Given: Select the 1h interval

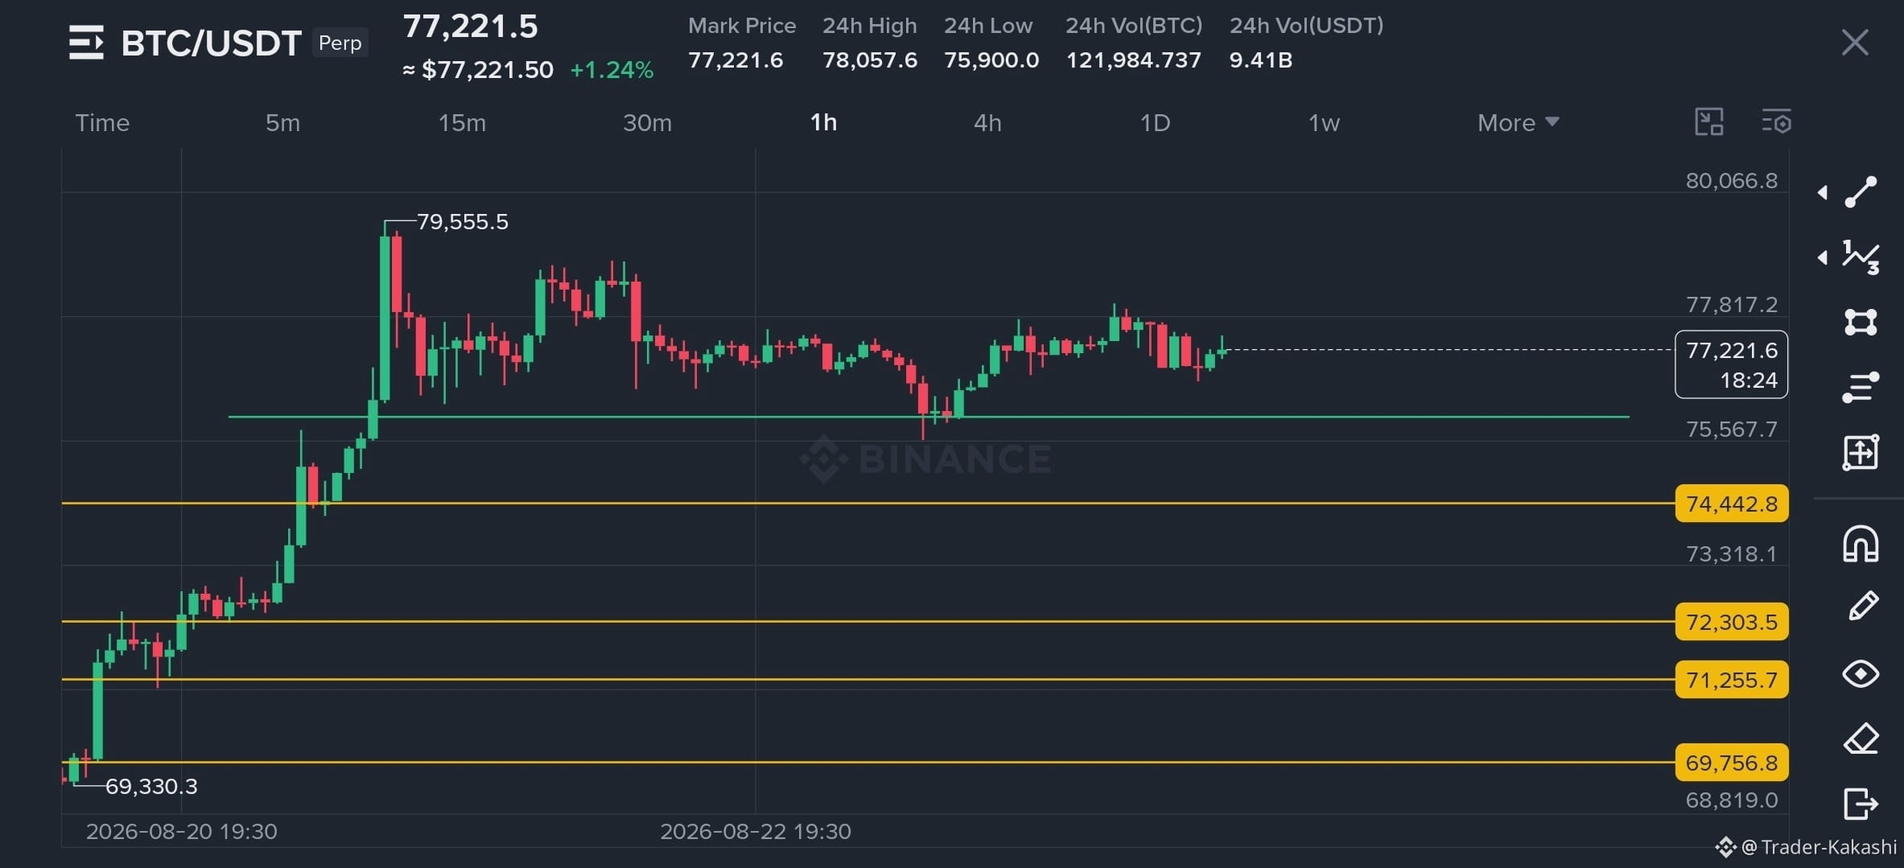Looking at the screenshot, I should (823, 123).
